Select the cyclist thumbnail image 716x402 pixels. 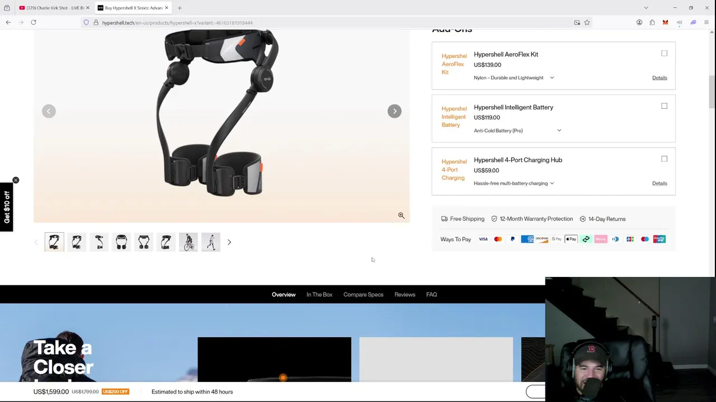click(x=189, y=242)
